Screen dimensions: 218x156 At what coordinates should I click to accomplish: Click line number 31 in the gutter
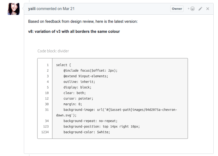[47, 110]
